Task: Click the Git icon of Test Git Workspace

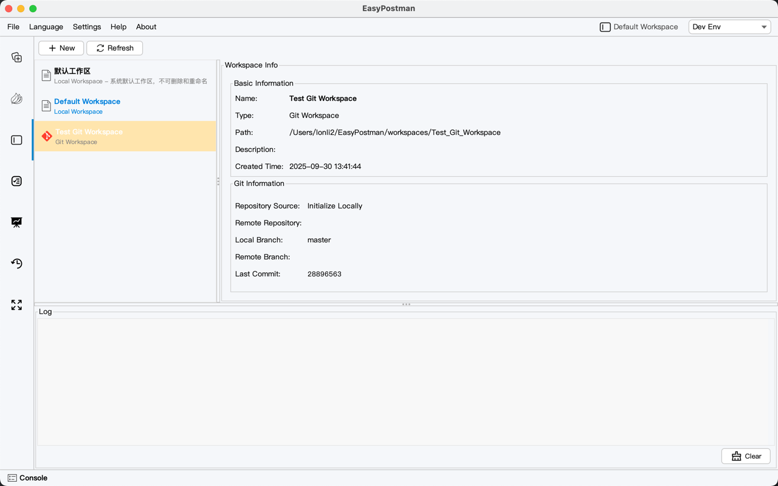Action: (x=47, y=136)
